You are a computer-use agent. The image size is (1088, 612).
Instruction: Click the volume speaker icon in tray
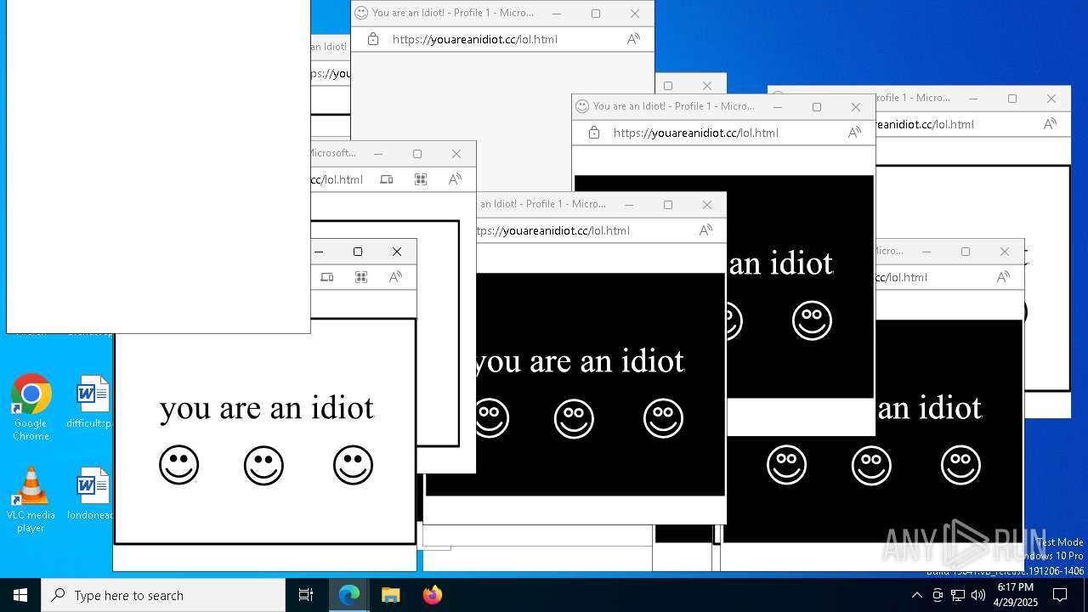(978, 595)
